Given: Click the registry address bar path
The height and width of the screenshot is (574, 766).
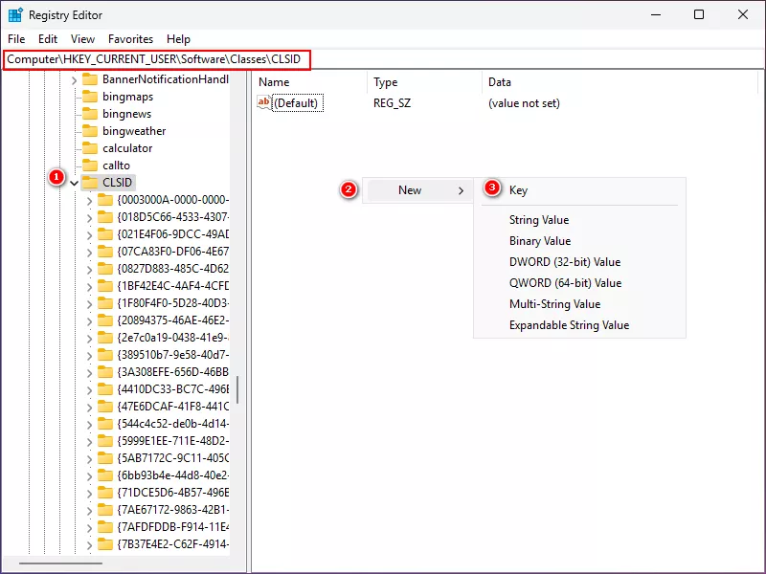Looking at the screenshot, I should [156, 59].
